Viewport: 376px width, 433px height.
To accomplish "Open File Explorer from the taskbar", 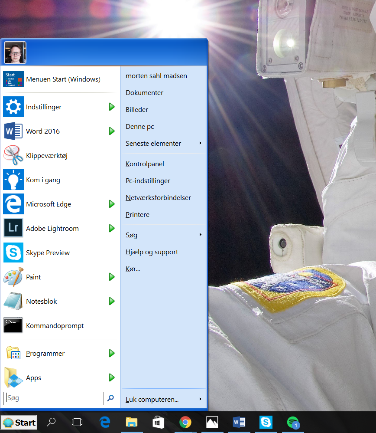I will [132, 422].
